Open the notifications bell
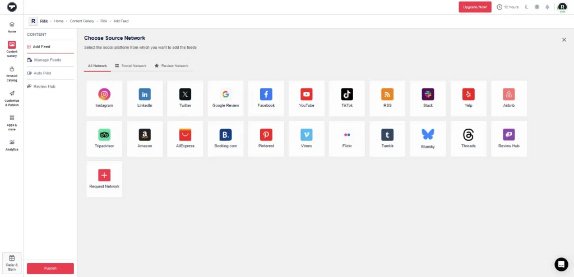Image resolution: width=574 pixels, height=277 pixels. [547, 7]
